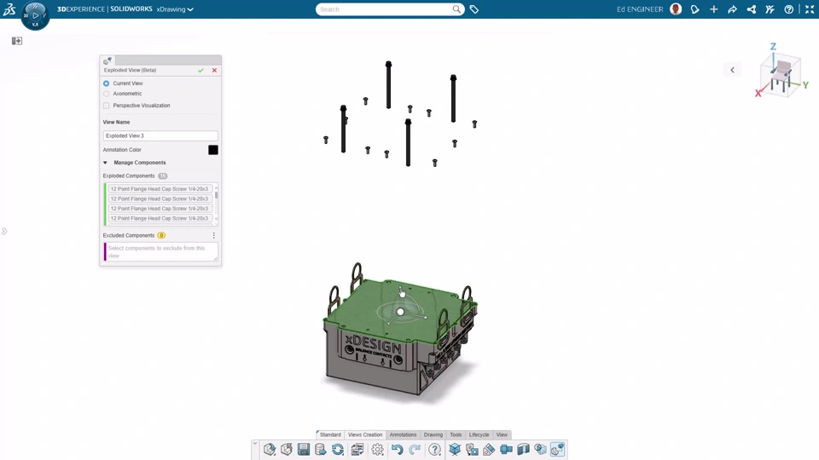The width and height of the screenshot is (819, 460).
Task: Click Exploded Components count badge 15
Action: point(163,176)
